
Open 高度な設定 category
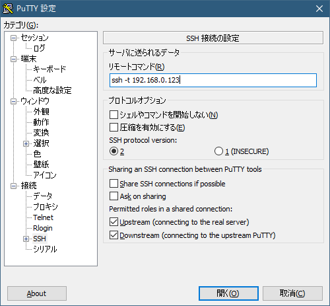[x=52, y=91]
